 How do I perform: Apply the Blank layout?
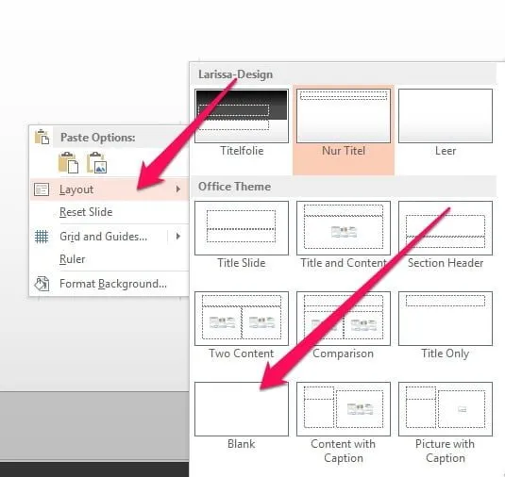tap(242, 416)
